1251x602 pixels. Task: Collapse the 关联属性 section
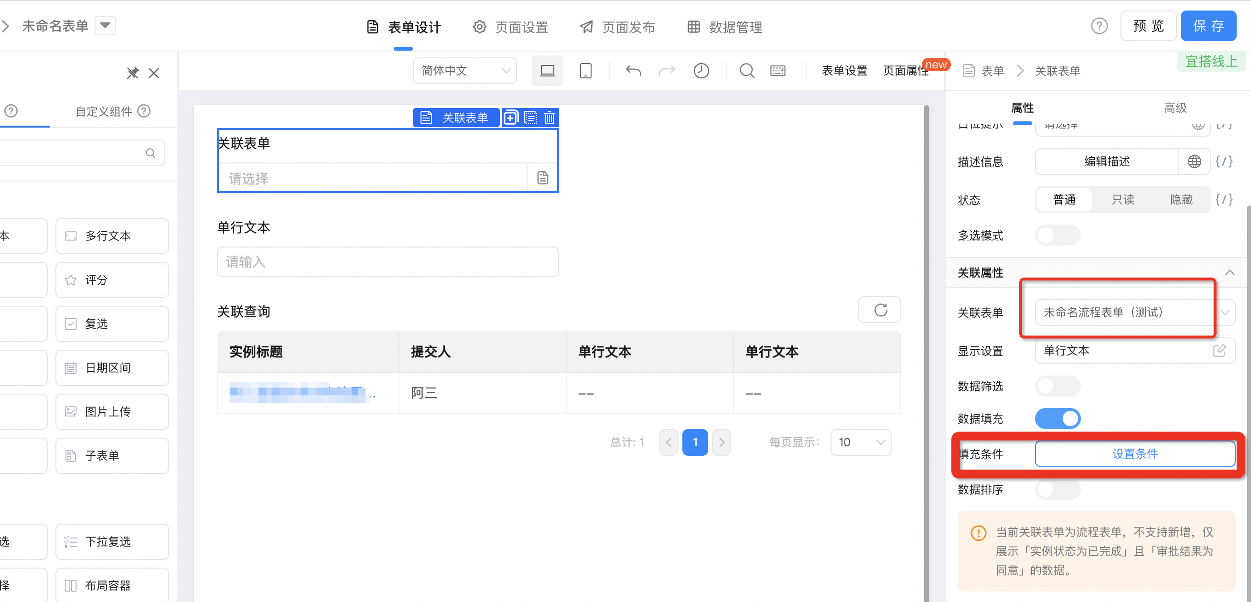tap(1229, 272)
